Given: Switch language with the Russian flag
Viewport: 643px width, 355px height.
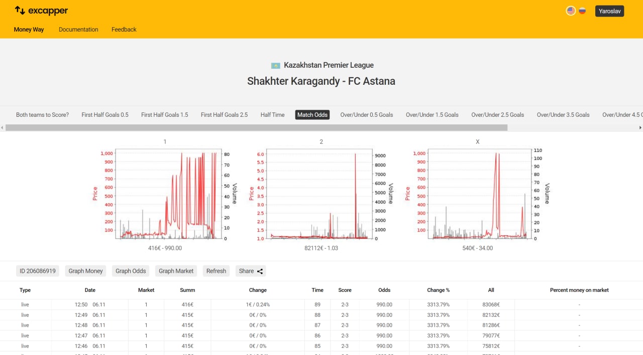Looking at the screenshot, I should 582,11.
